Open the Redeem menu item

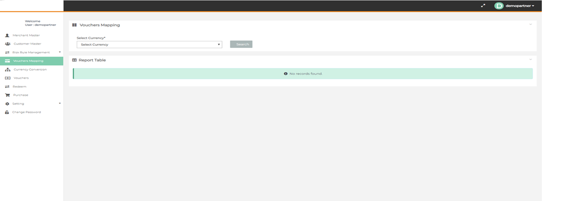tap(20, 87)
